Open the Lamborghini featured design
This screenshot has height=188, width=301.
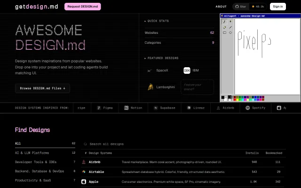[x=161, y=87]
